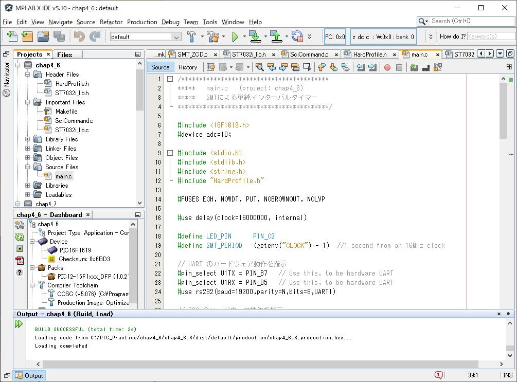
Task: Collapse code fold at line 9
Action: [x=170, y=153]
